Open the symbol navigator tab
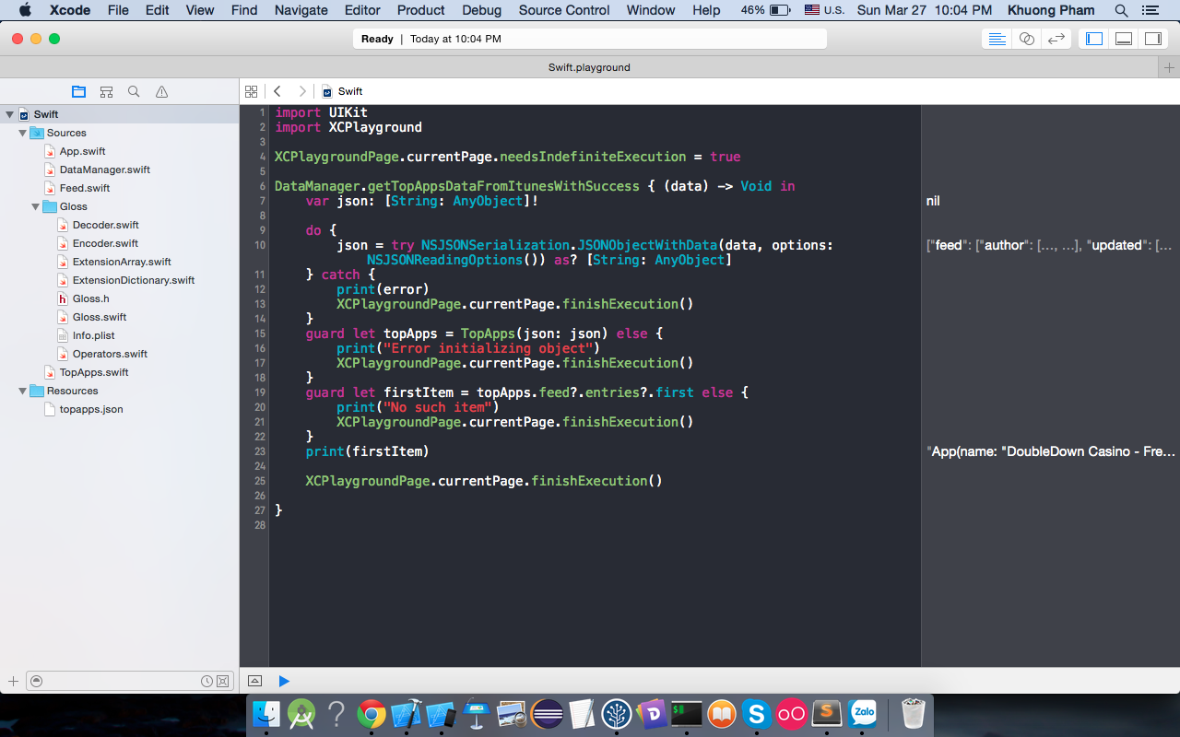The image size is (1180, 737). [x=106, y=91]
